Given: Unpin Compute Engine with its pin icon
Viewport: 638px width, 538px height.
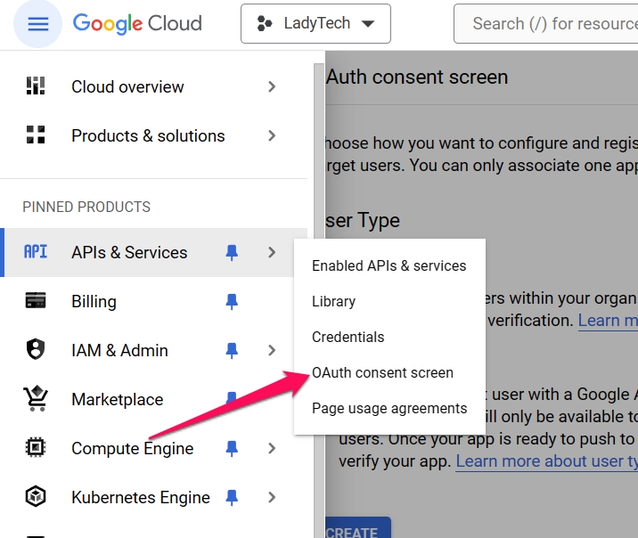Looking at the screenshot, I should [232, 449].
